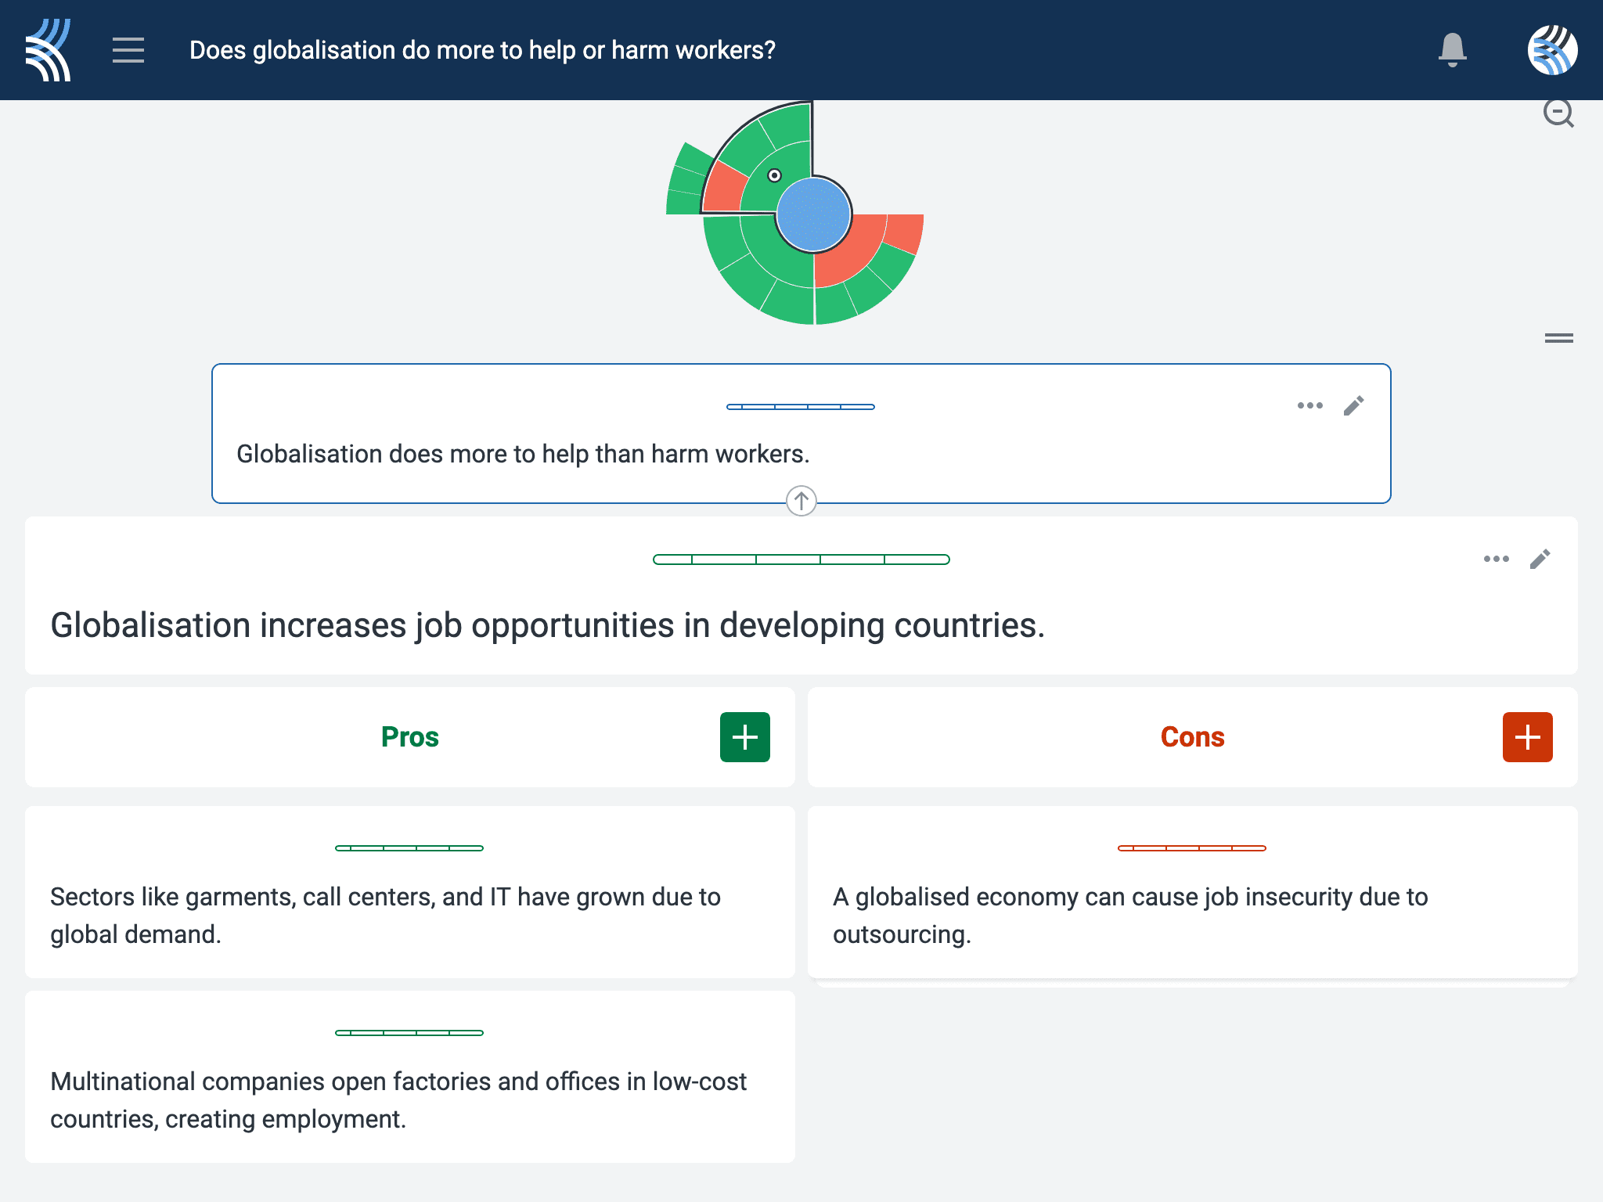
Task: Collapse the sunburst panel using drag handle
Action: click(x=1559, y=338)
